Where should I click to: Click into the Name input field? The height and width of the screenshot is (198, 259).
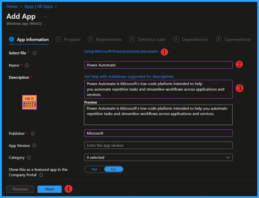[158, 65]
